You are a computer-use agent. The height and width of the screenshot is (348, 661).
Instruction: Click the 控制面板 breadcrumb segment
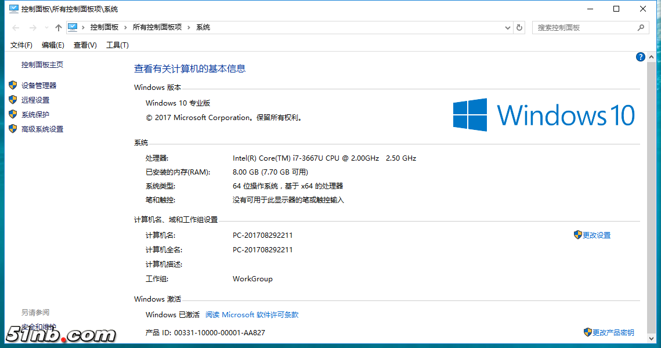[104, 27]
